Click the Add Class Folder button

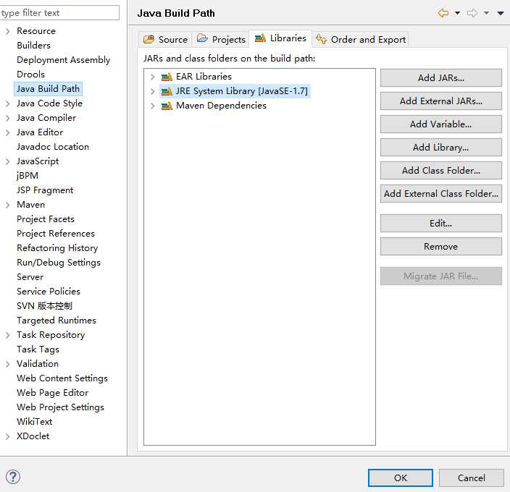tap(441, 171)
